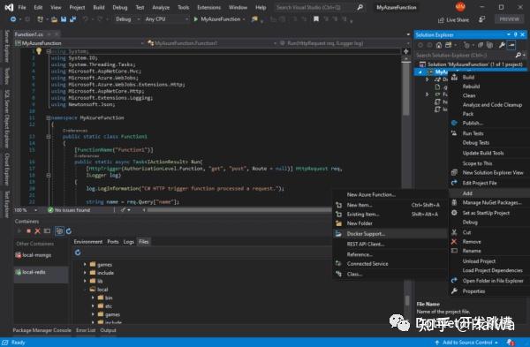The image size is (530, 347).
Task: Switch to the Logs tab
Action: pos(128,242)
